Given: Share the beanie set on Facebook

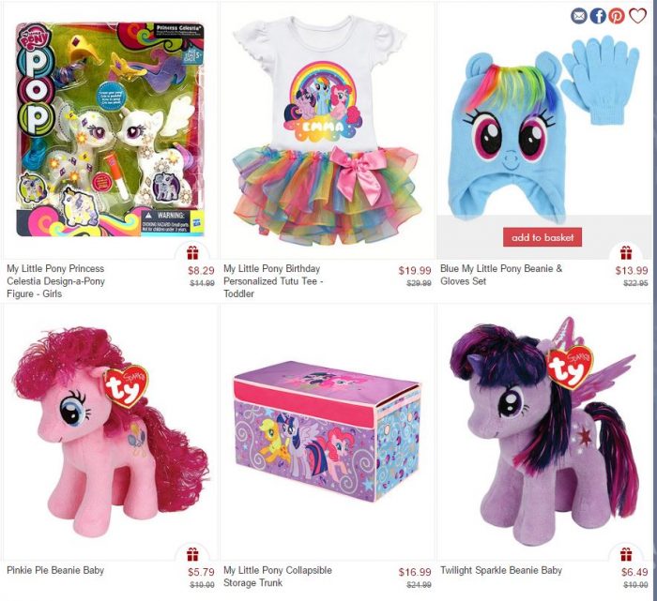Looking at the screenshot, I should point(598,16).
